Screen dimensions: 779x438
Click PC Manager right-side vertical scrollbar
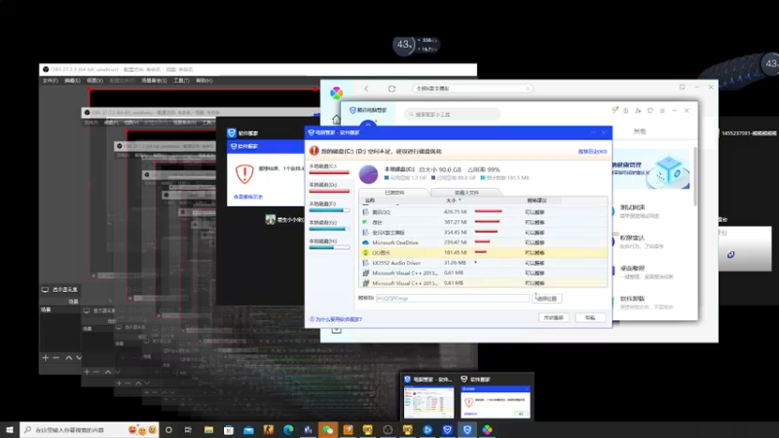click(695, 176)
